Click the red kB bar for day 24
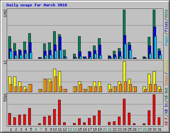Viewport: 170px width, 133px height. point(124,112)
